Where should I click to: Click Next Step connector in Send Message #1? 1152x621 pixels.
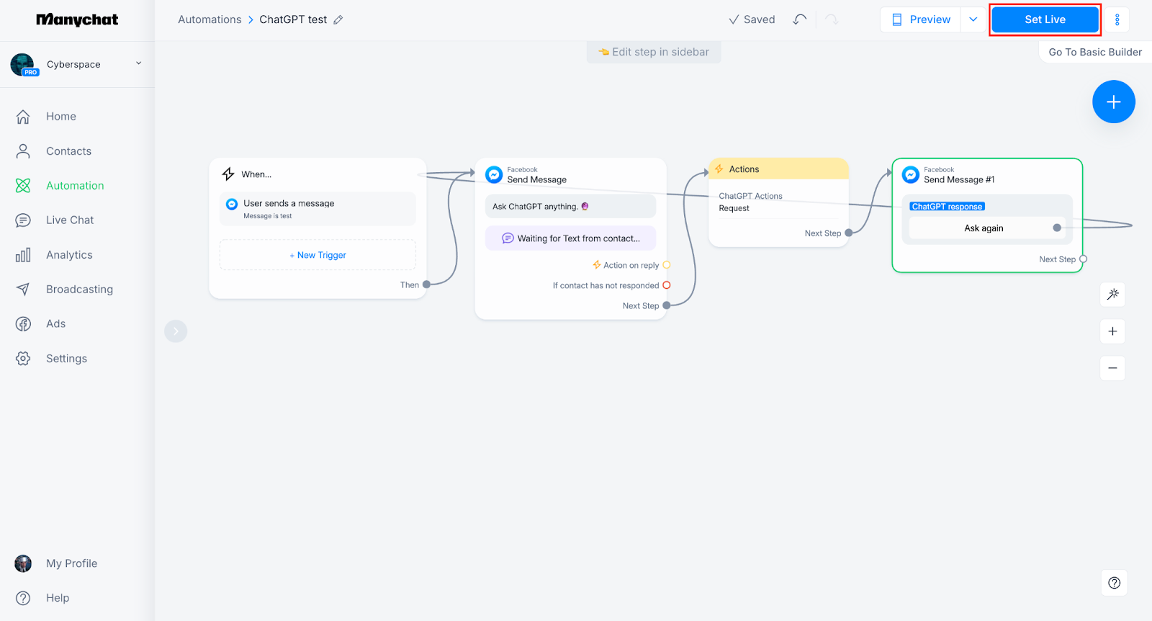click(x=1084, y=259)
